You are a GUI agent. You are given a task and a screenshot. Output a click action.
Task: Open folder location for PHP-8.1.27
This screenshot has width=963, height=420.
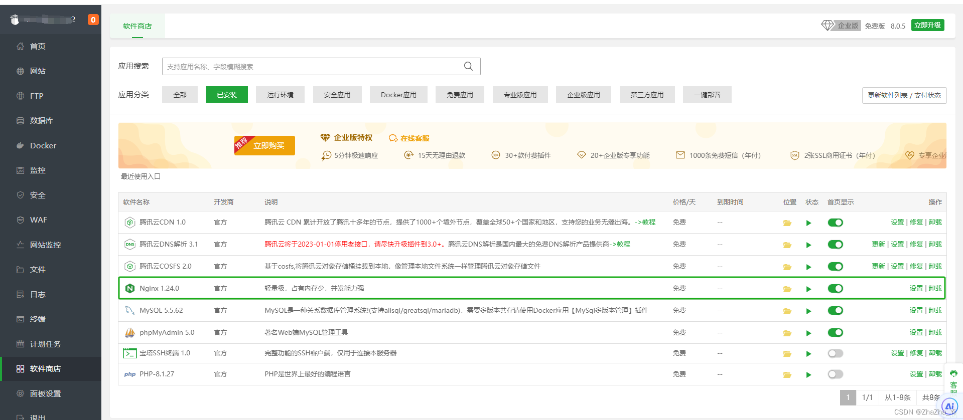[787, 375]
